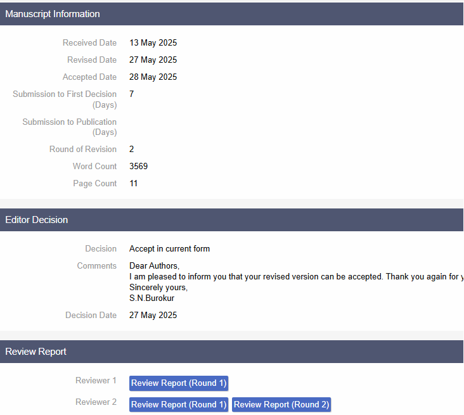Image resolution: width=464 pixels, height=415 pixels.
Task: Click the Review Report section header
Action: 36,352
